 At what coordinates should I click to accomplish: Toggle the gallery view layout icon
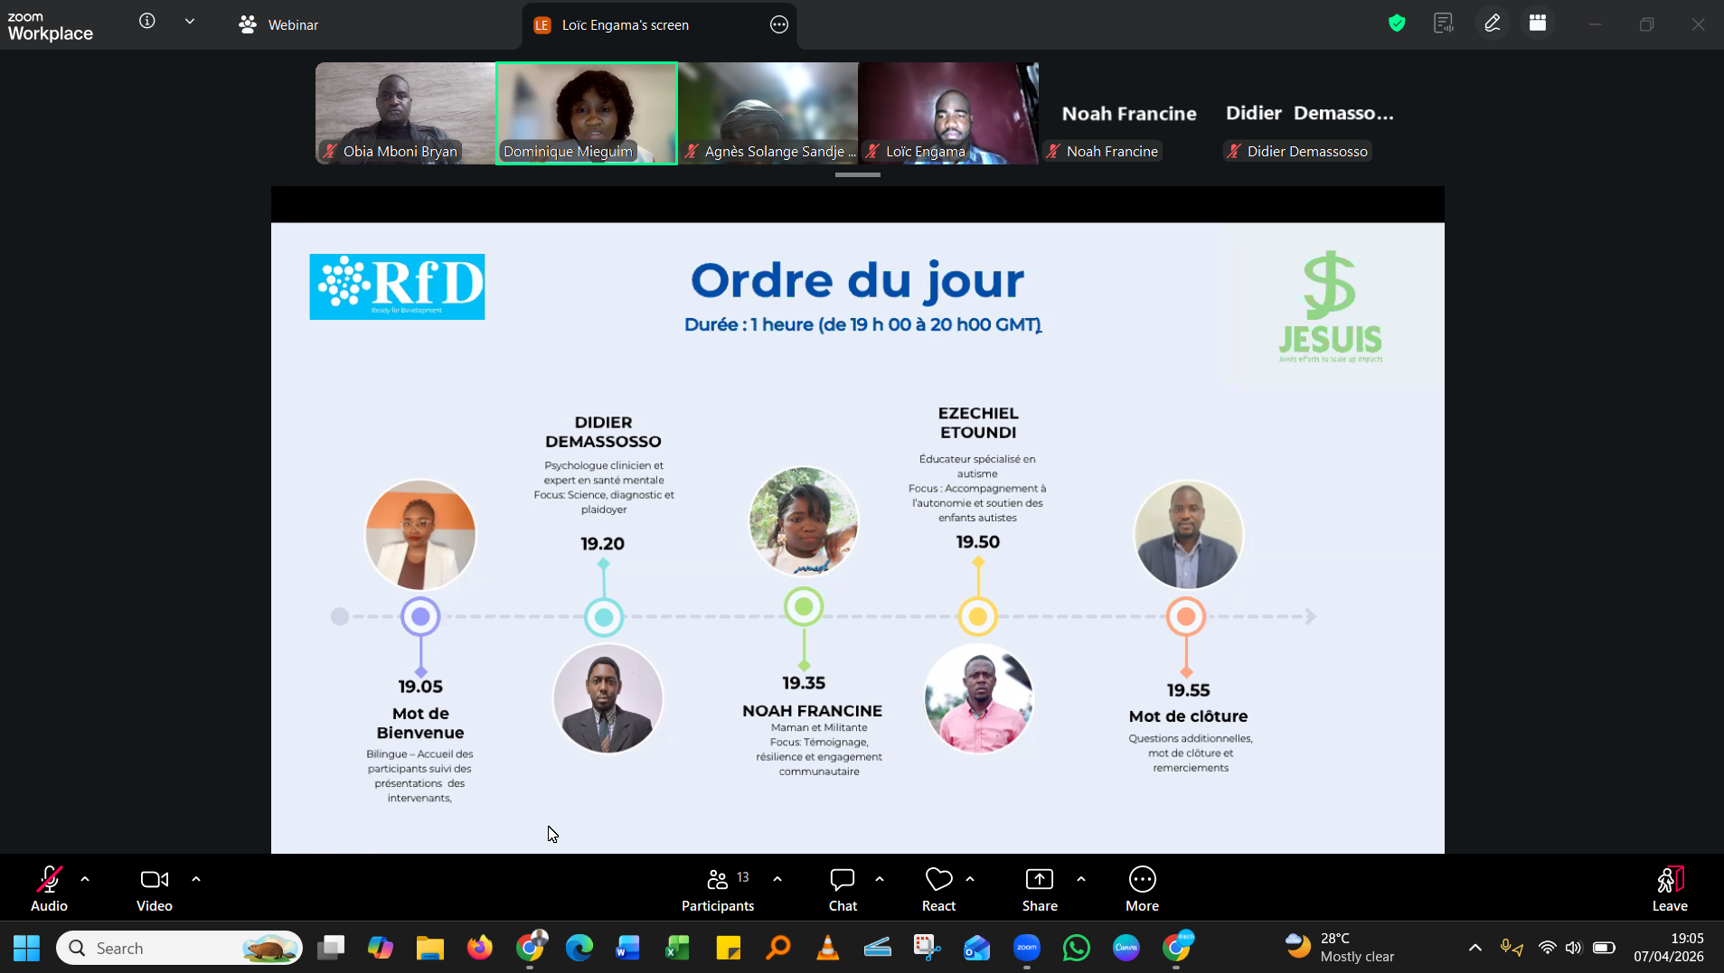click(1538, 23)
